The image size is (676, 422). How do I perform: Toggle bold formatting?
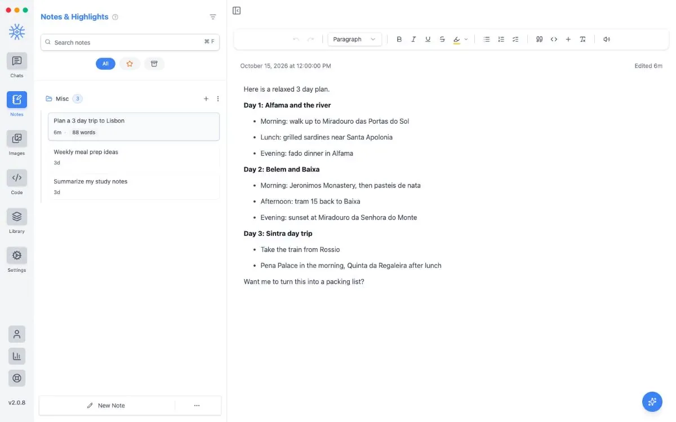399,39
